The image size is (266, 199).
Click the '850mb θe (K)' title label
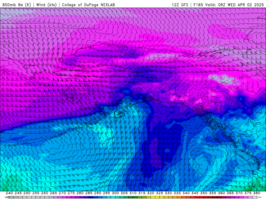point(17,5)
